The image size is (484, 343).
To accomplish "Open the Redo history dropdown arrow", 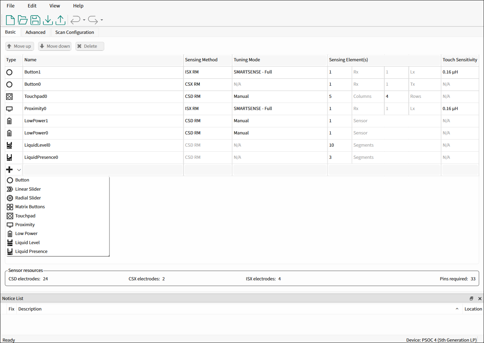I will [102, 20].
